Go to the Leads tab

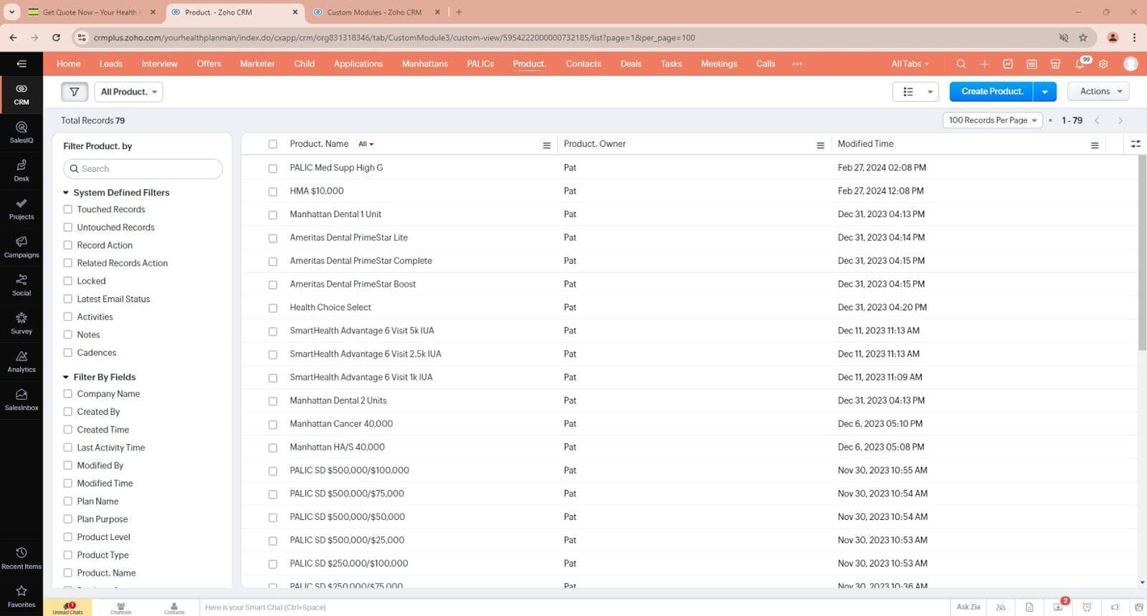[111, 64]
